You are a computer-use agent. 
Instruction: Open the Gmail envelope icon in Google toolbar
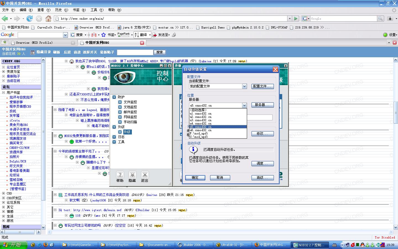pyautogui.click(x=94, y=35)
